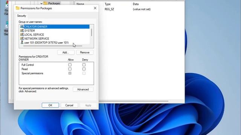Confirm with the OK button
Screen dimensions: 241x135
coord(50,105)
